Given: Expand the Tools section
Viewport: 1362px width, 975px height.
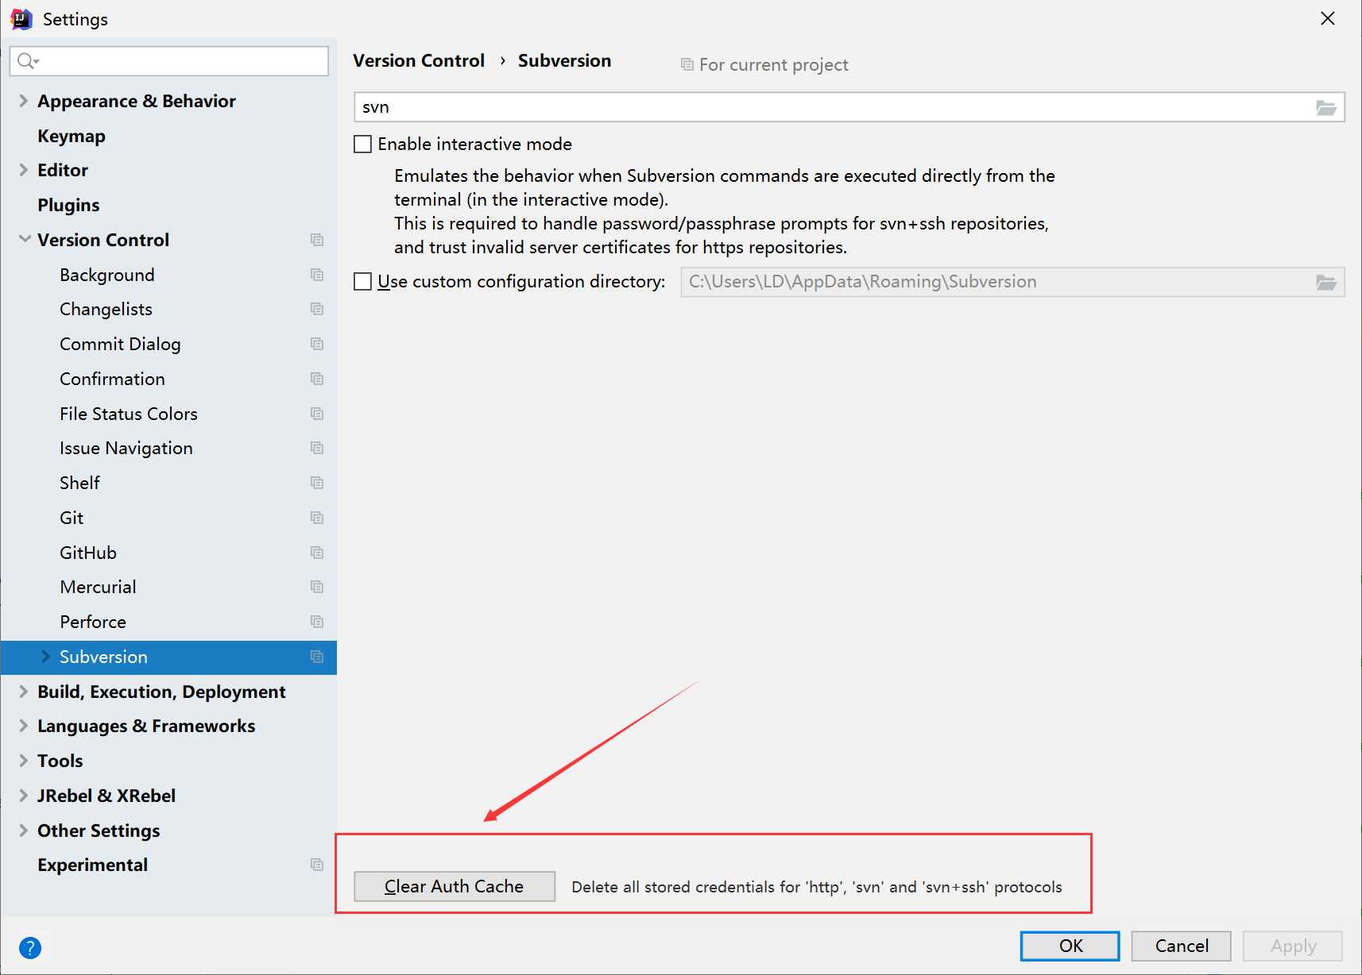Looking at the screenshot, I should click(23, 761).
